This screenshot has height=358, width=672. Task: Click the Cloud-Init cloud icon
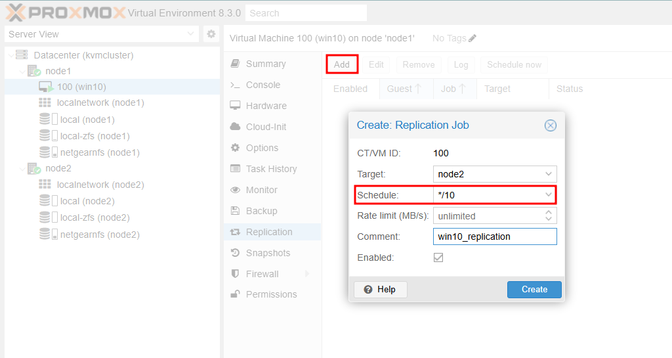235,127
